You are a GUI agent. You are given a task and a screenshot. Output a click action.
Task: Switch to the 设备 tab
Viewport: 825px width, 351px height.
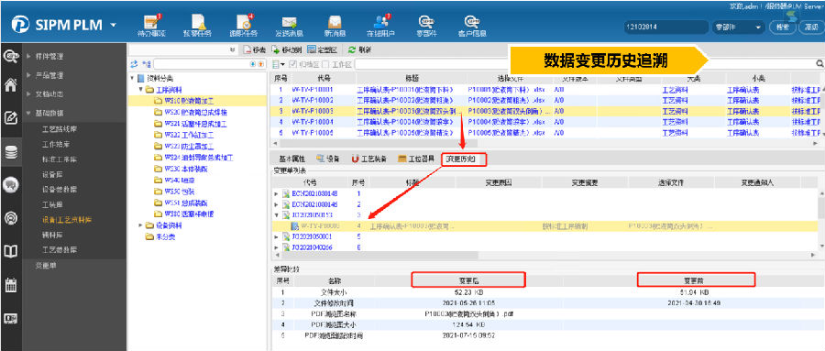click(328, 159)
